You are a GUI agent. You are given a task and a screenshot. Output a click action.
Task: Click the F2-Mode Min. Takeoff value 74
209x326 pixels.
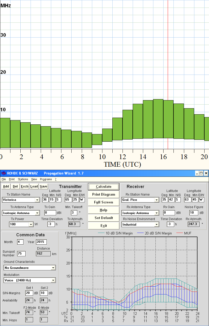pyautogui.click(x=29, y=312)
